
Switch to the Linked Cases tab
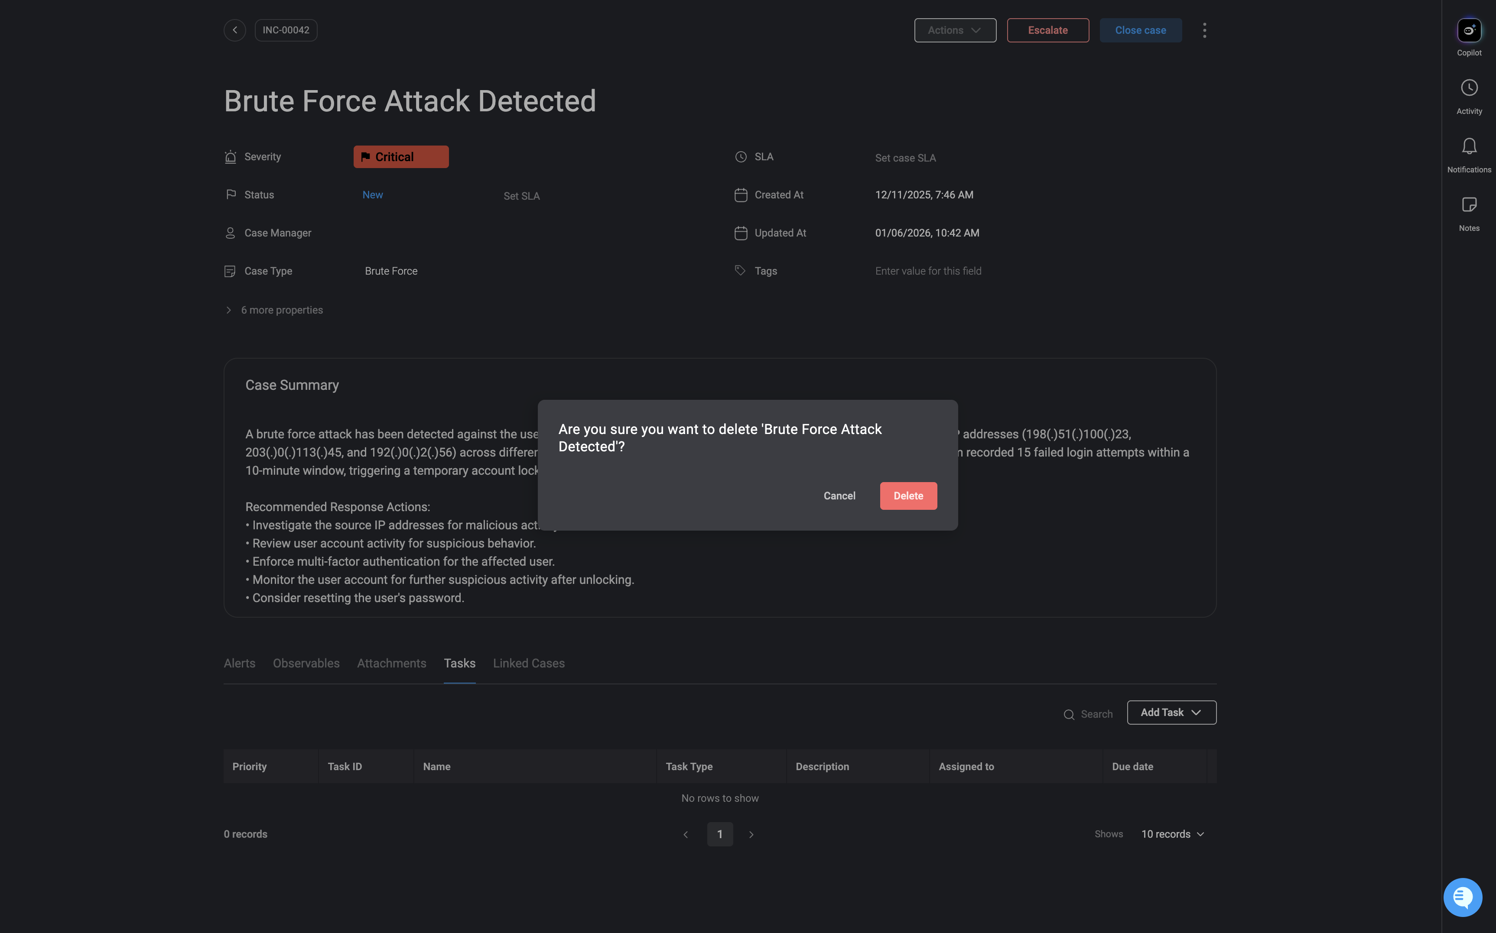pos(529,663)
